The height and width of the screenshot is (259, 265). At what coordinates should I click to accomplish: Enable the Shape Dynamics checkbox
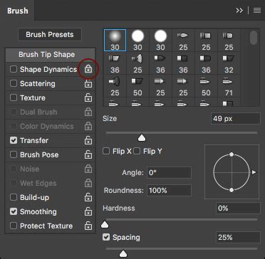pos(14,69)
